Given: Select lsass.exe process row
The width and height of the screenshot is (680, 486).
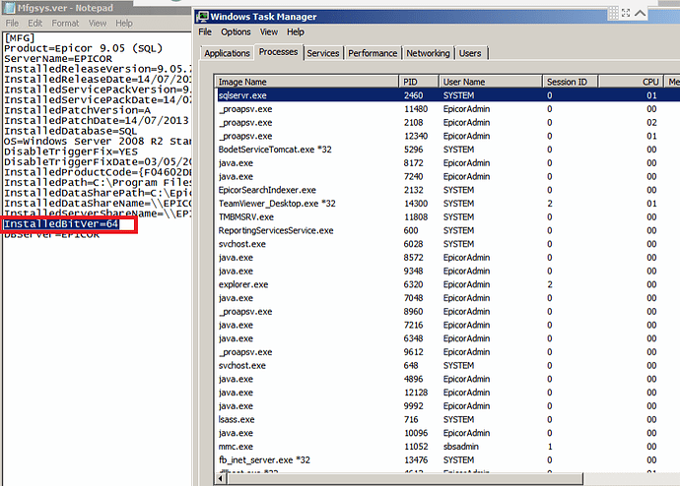Looking at the screenshot, I should point(448,419).
